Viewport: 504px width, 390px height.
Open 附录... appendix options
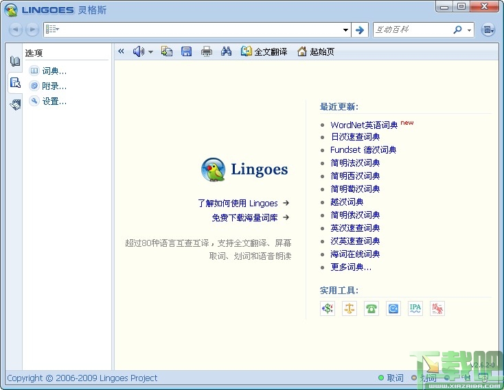click(48, 86)
